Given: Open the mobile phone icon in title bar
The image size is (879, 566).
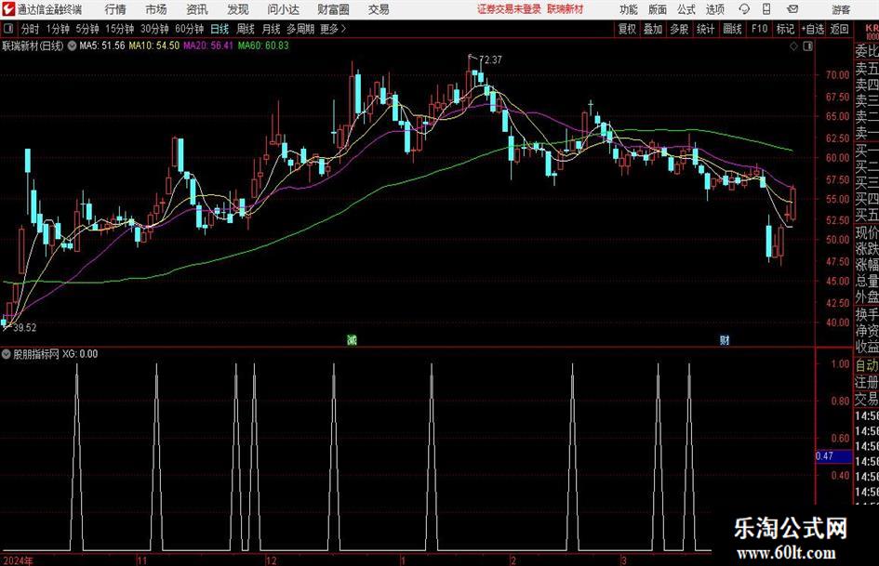Looking at the screenshot, I should click(x=766, y=9).
